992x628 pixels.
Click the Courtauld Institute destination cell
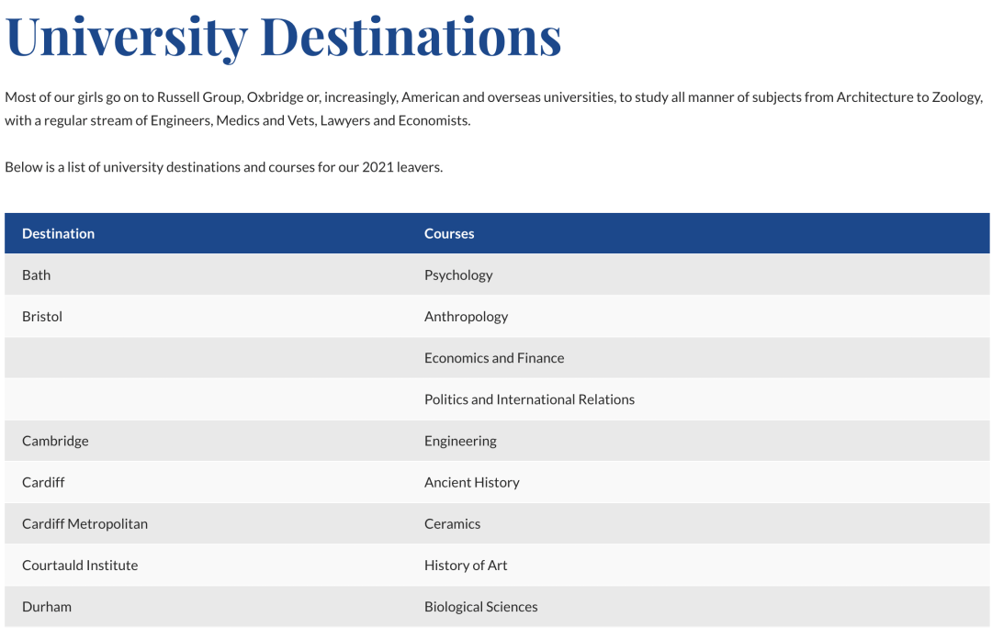point(80,566)
